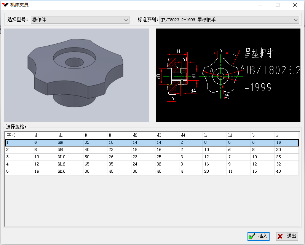Click the r column header
This screenshot has width=305, height=245.
[x=286, y=135]
